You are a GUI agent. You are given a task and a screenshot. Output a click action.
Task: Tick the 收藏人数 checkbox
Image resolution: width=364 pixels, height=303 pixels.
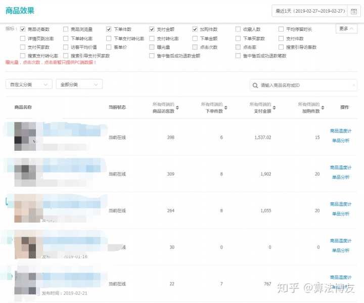coord(238,29)
